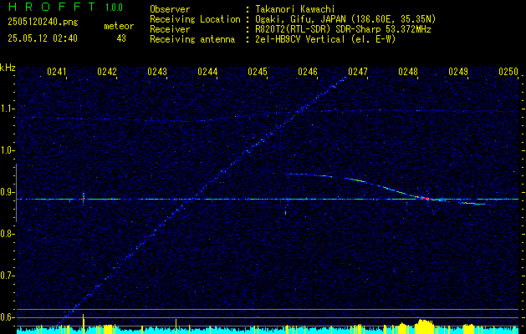This screenshot has height=334, width=526.
Task: Click the HROFFT title text
Action: pyautogui.click(x=51, y=7)
